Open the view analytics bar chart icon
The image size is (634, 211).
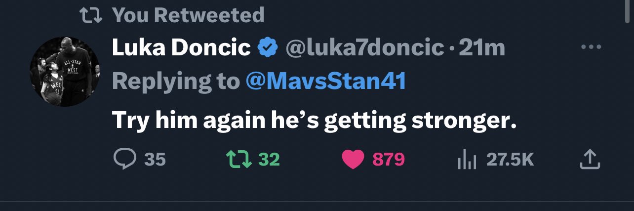pyautogui.click(x=467, y=160)
